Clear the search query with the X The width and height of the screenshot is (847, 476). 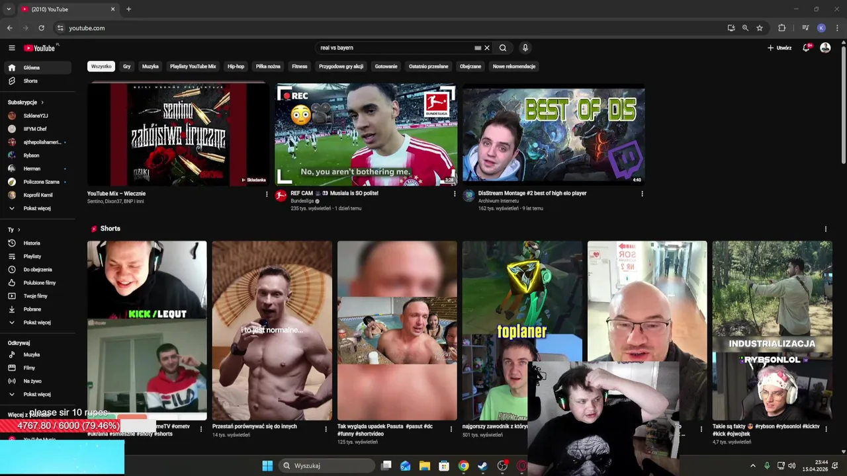tap(487, 48)
